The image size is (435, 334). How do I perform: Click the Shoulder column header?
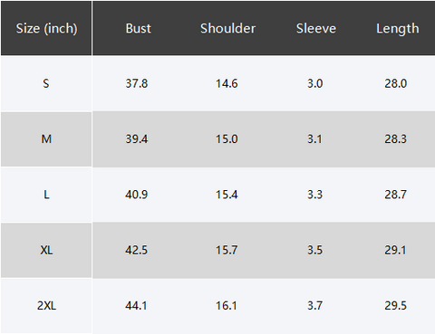pyautogui.click(x=227, y=28)
